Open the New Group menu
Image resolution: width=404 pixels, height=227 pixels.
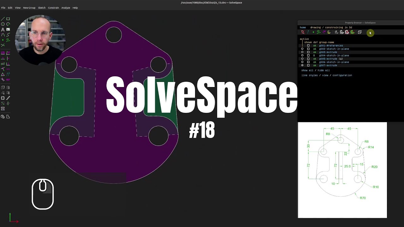tap(29, 8)
